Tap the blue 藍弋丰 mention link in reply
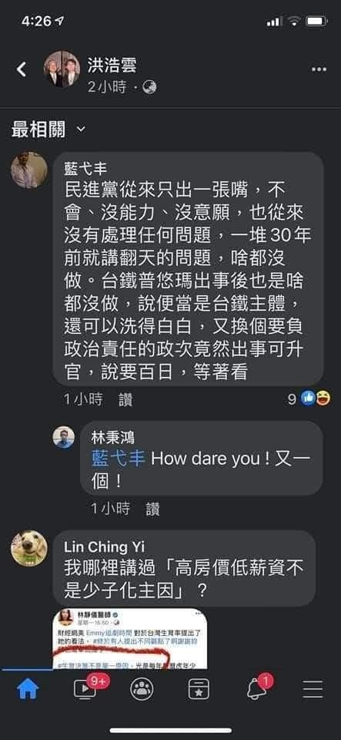Screen dimensions: 341x740 [x=119, y=458]
